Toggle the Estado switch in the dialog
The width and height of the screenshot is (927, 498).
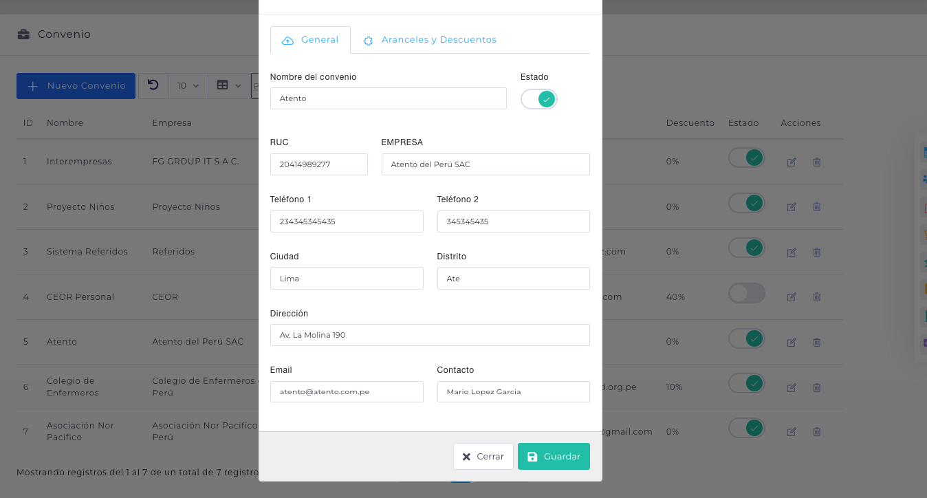(x=538, y=99)
